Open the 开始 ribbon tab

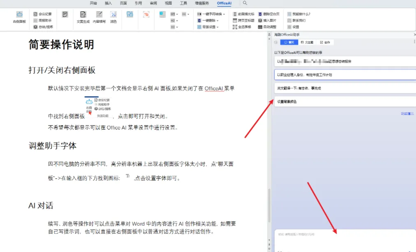(x=93, y=3)
